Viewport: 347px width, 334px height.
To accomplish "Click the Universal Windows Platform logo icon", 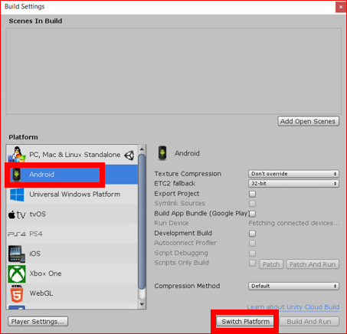I will 17,195.
